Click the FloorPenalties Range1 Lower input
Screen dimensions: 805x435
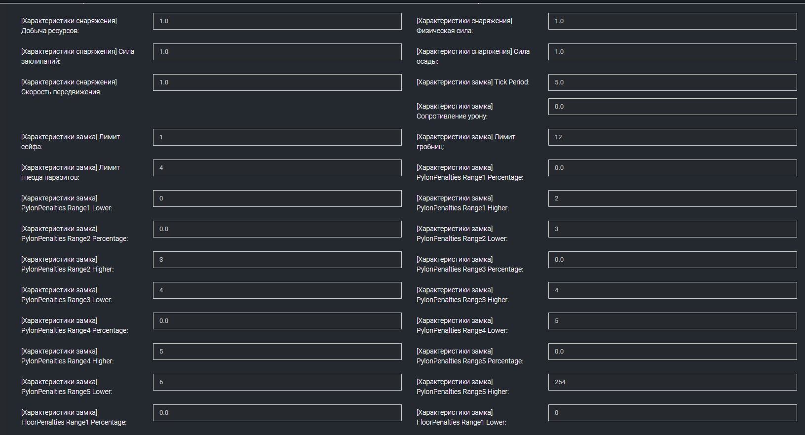672,413
